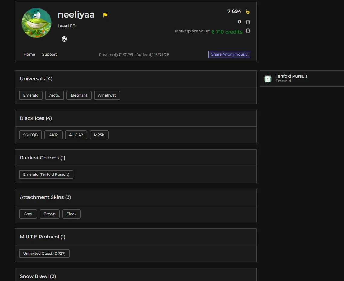Click the yellow renown icon beside 7 694
This screenshot has height=281, width=344.
tap(248, 12)
